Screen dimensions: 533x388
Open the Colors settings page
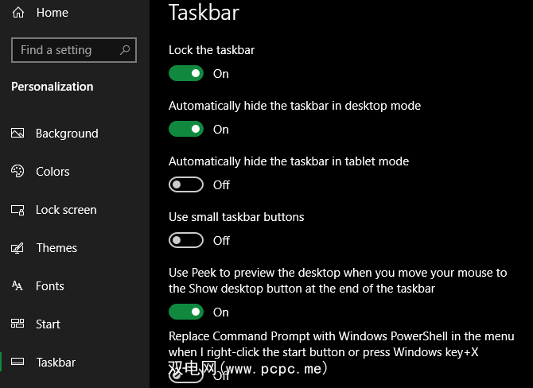coord(53,172)
